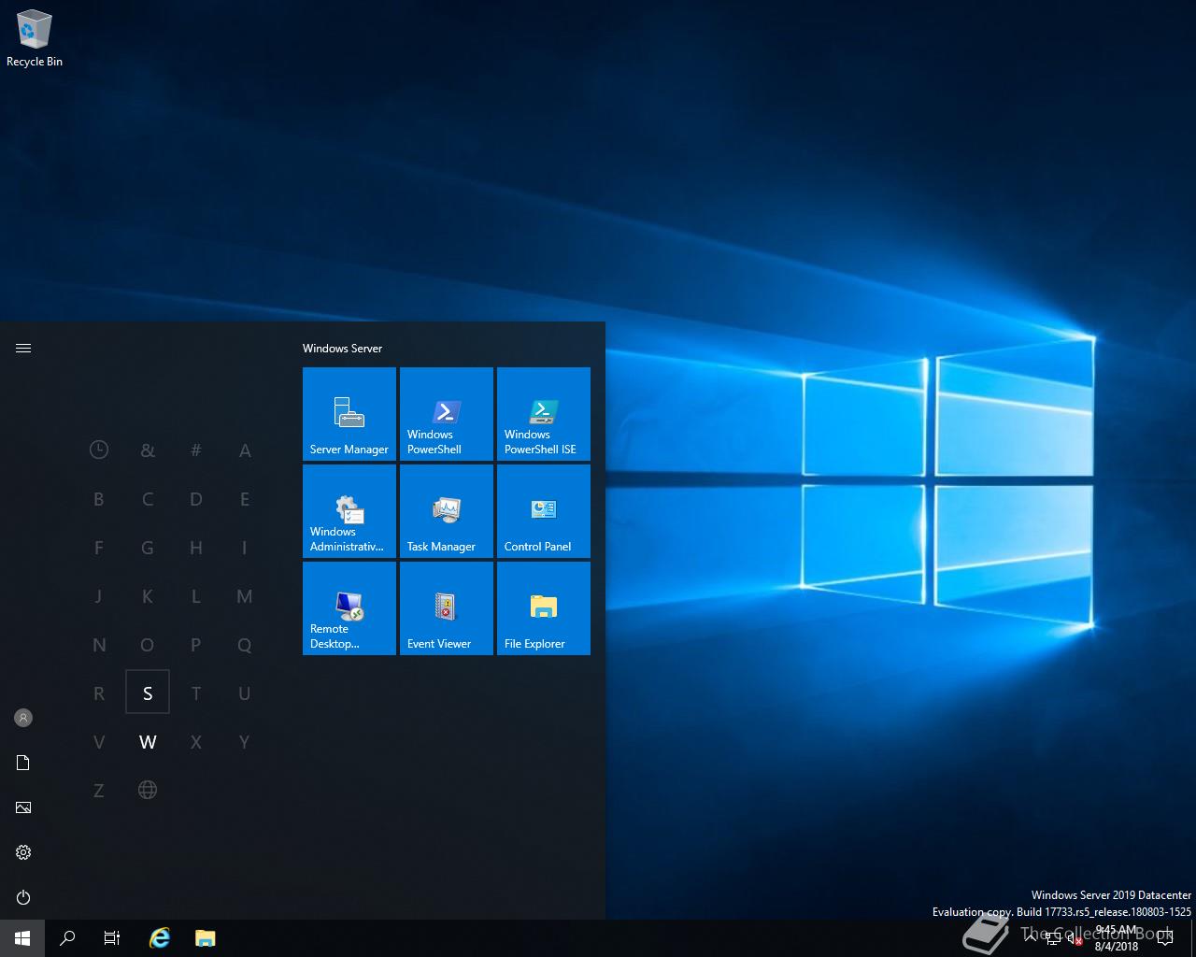Open Settings gear in Start menu
This screenshot has width=1196, height=957.
(23, 852)
